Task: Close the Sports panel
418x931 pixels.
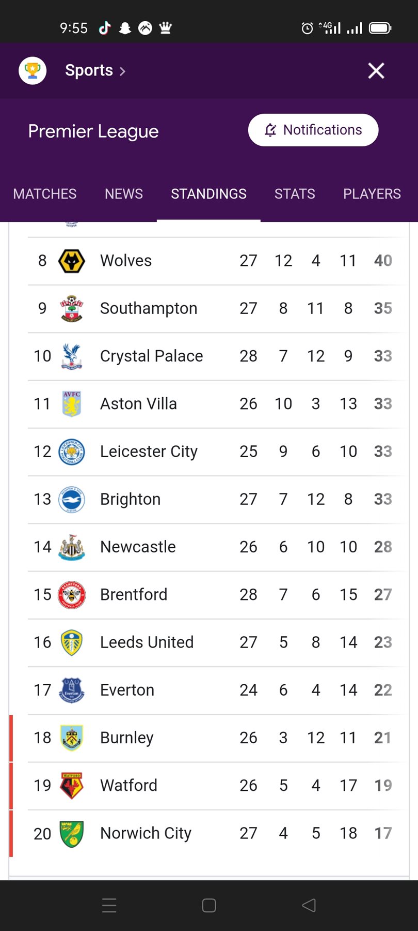Action: 376,71
